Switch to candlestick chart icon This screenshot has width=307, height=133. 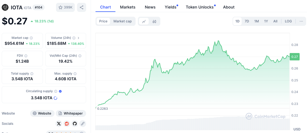click(154, 21)
